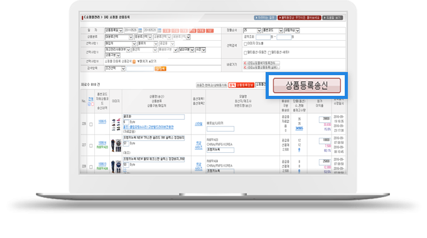Click the minimum price input field

pos(263,37)
